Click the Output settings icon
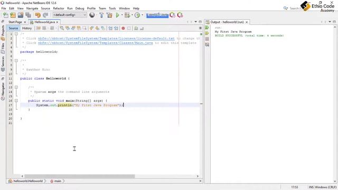Viewport: 338px width, 190px height. pos(207,44)
